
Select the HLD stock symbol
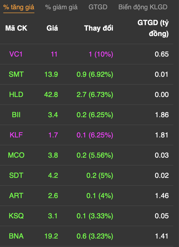click(x=16, y=95)
